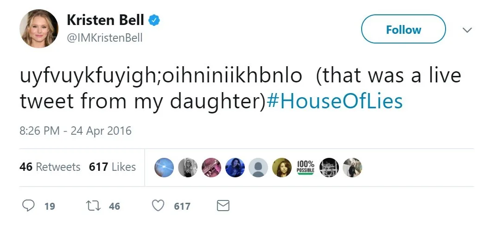The image size is (491, 231).
Task: Click the reply speech bubble icon
Action: click(28, 206)
